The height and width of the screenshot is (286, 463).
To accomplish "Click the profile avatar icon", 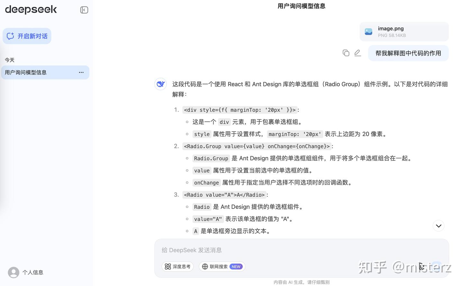I will pyautogui.click(x=14, y=273).
